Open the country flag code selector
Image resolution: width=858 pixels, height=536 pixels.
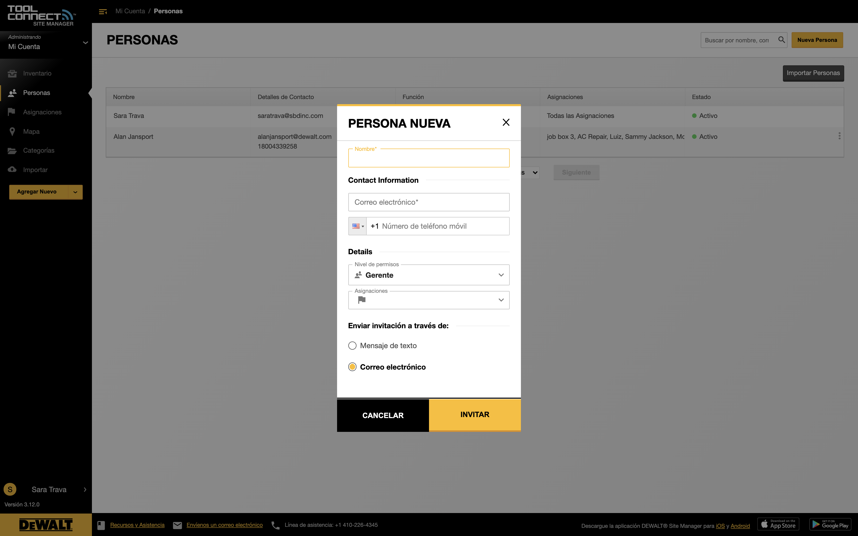point(357,226)
